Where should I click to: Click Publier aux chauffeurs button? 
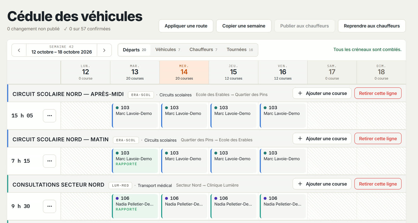point(305,26)
